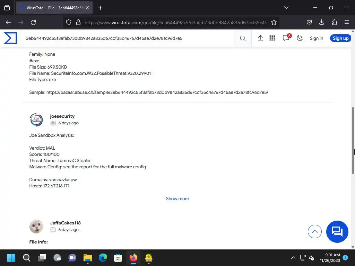Click the Sign in link

(x=316, y=38)
